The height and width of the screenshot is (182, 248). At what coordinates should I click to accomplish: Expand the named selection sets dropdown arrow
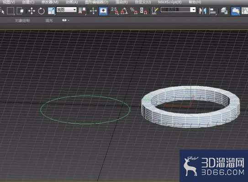click(193, 10)
